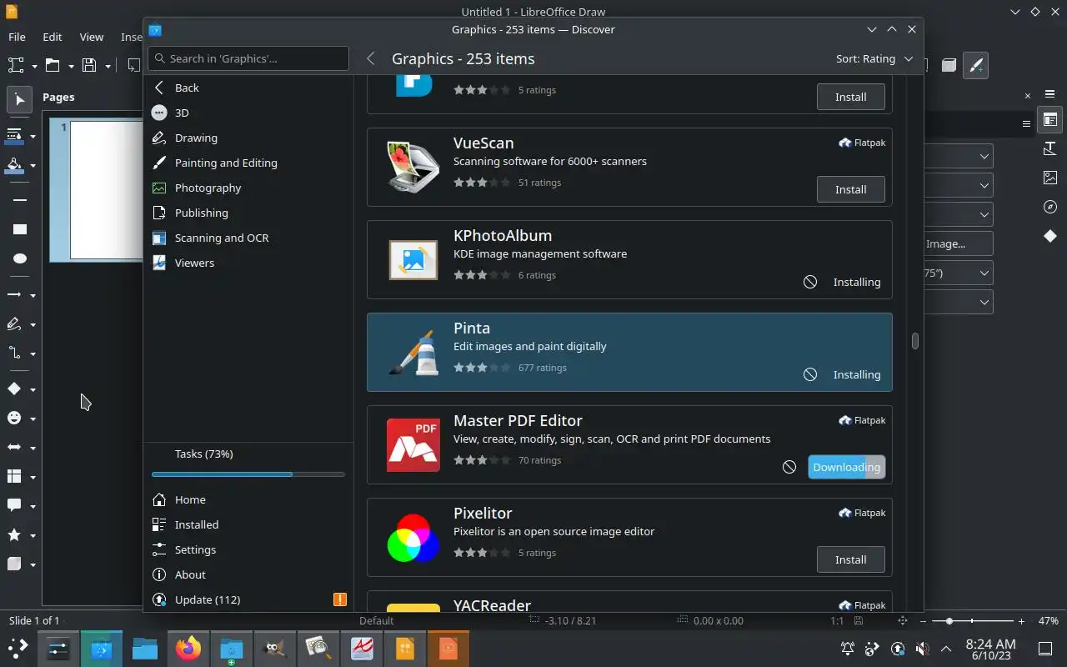The height and width of the screenshot is (667, 1067).
Task: Toggle the Clone Formatting brush in Draw
Action: tap(975, 65)
